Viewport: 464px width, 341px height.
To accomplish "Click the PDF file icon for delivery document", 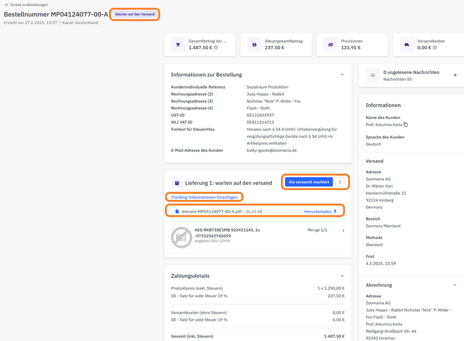I will pos(177,211).
